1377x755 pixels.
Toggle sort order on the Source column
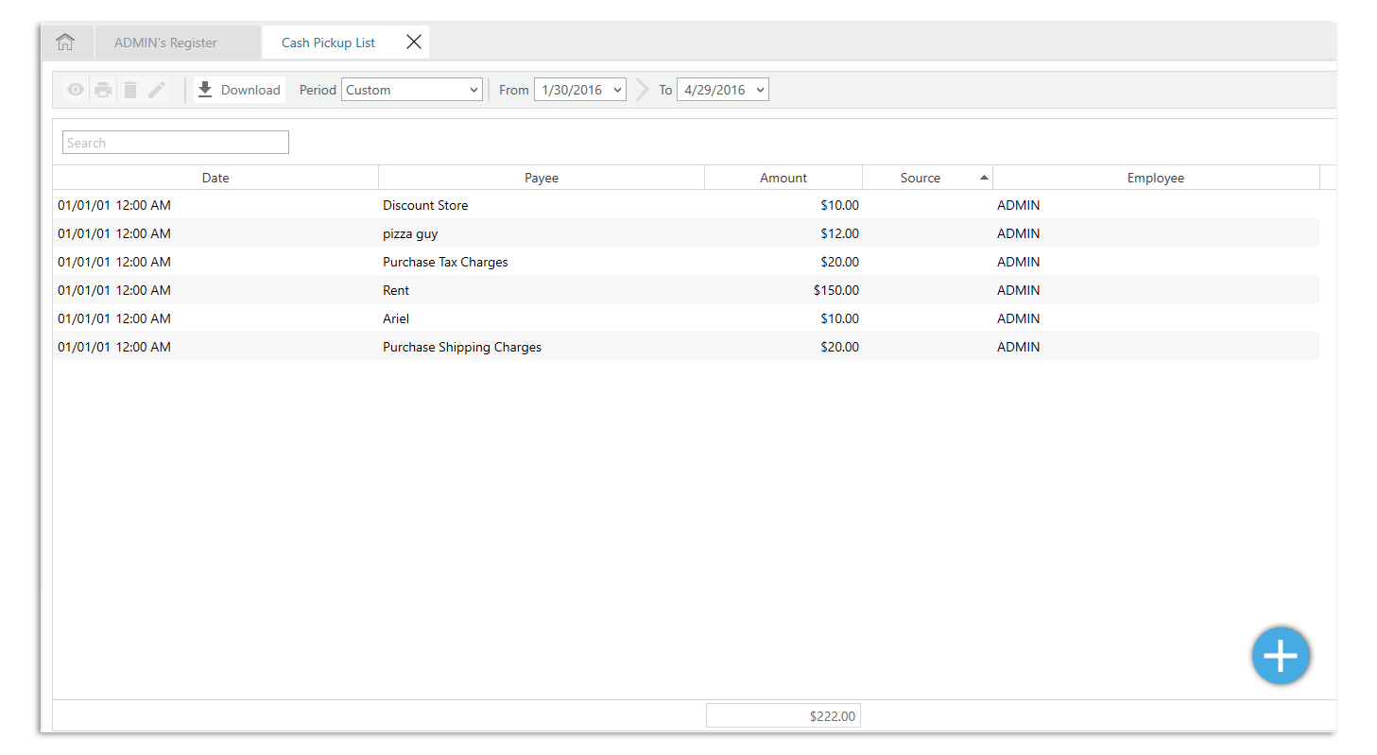(x=920, y=177)
